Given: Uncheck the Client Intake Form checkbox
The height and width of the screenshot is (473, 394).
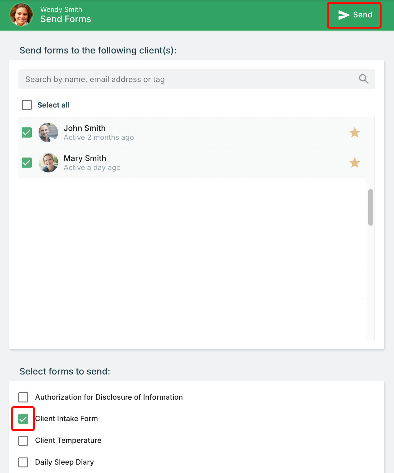Looking at the screenshot, I should (23, 419).
